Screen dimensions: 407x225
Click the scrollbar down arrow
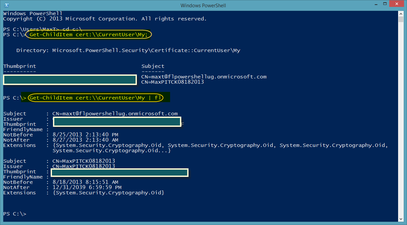[x=401, y=219]
